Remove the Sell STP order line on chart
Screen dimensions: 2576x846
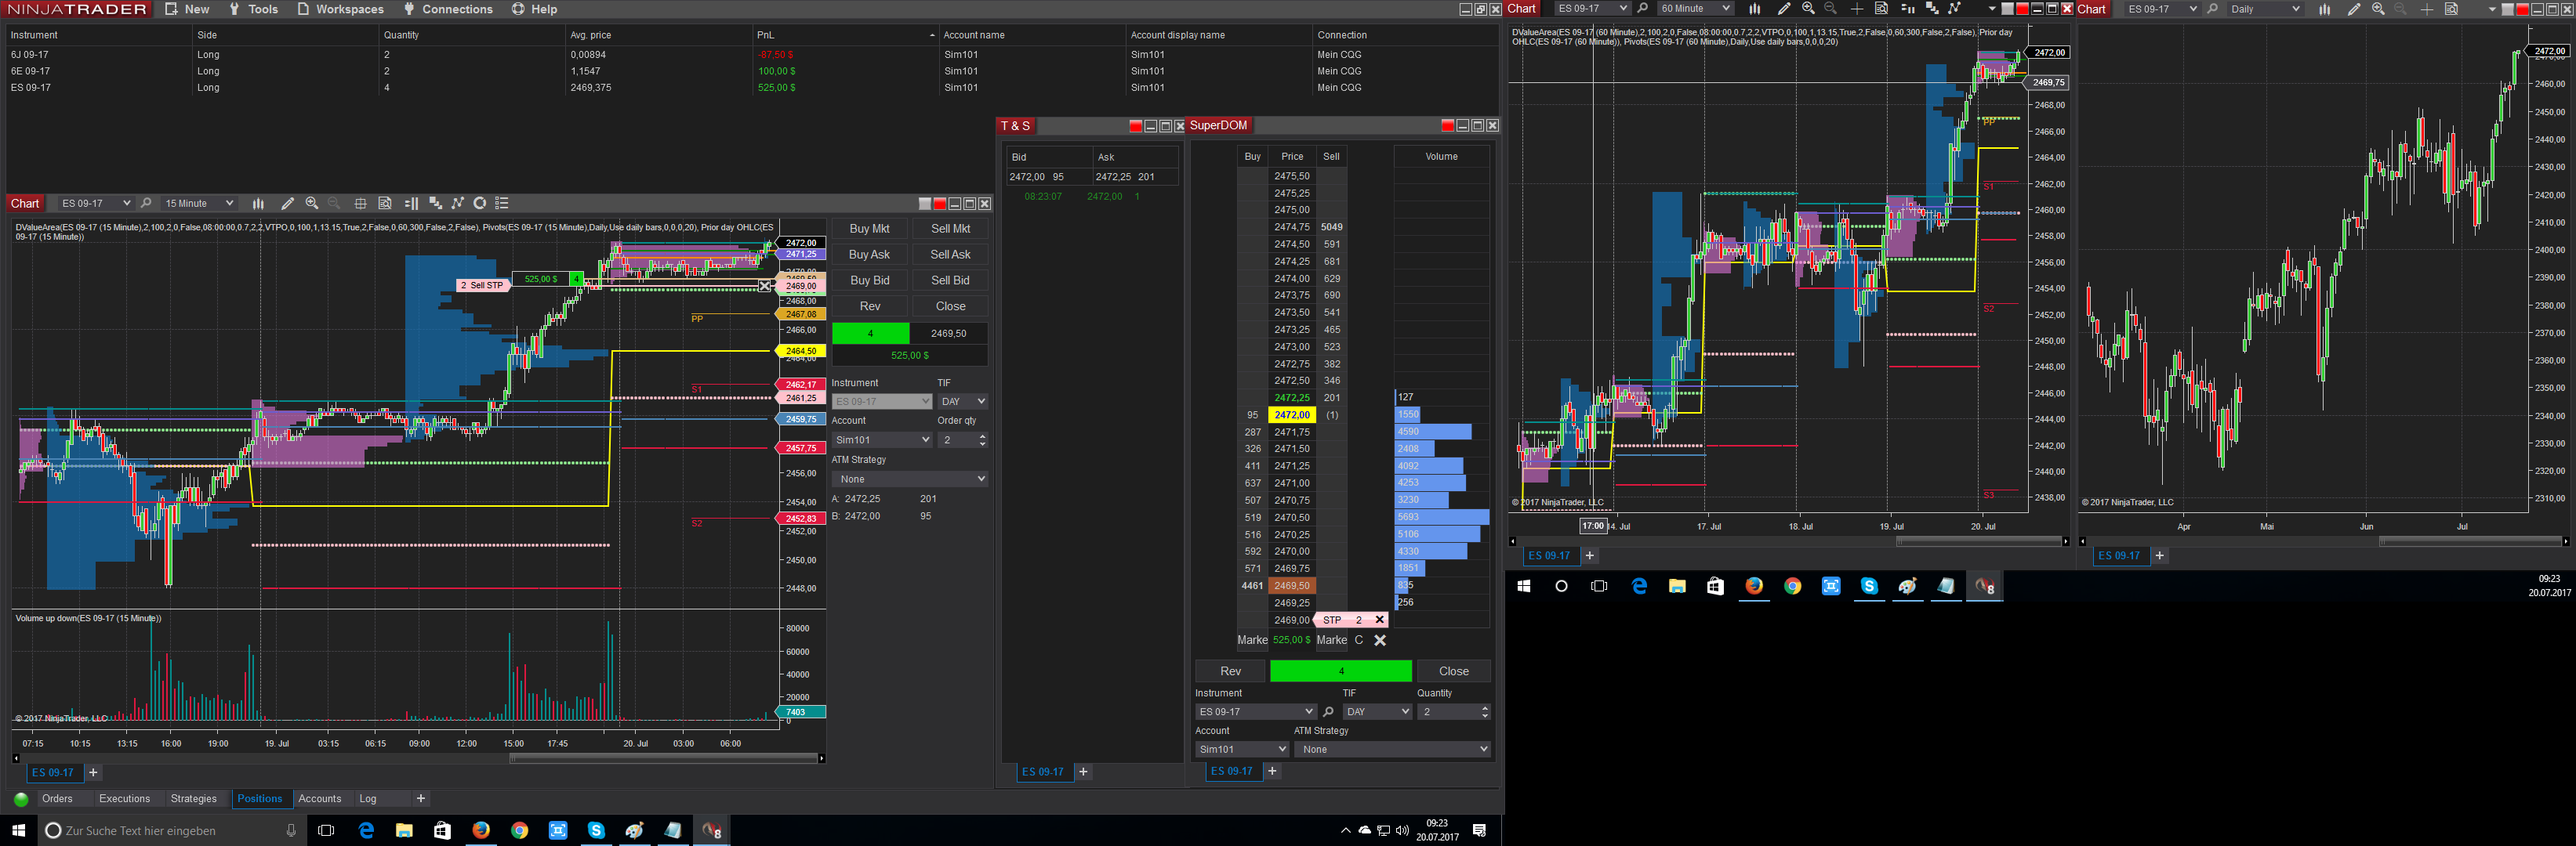point(765,286)
